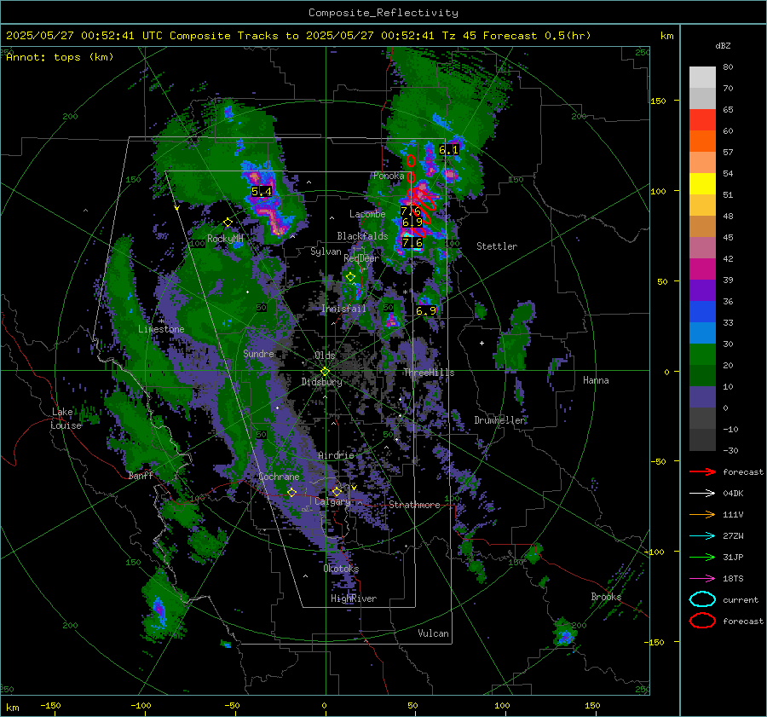The width and height of the screenshot is (767, 717).
Task: Click the Banff label
Action: click(141, 475)
